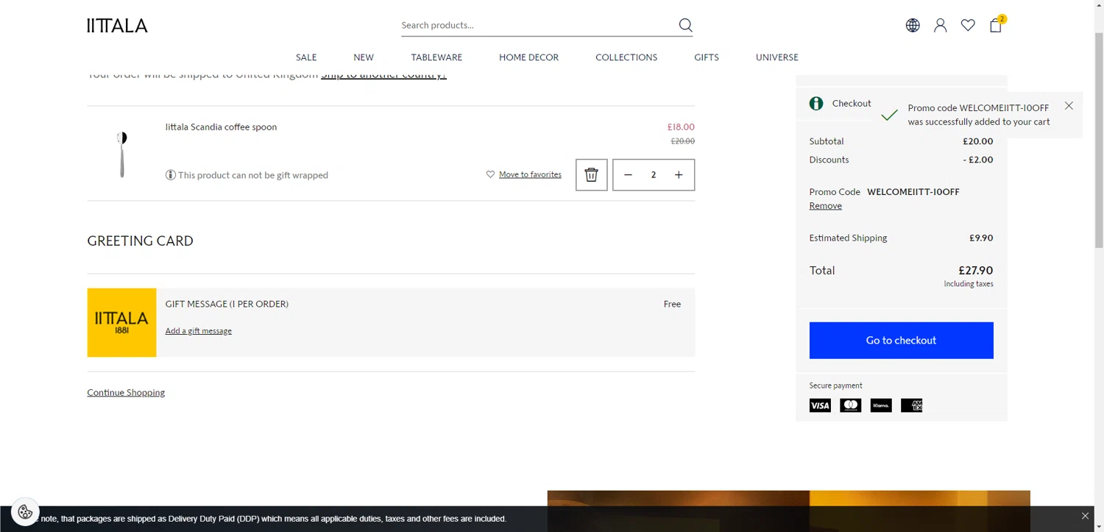
Task: Remove the WELCOMEIITT-10OFF promo code
Action: tap(825, 206)
